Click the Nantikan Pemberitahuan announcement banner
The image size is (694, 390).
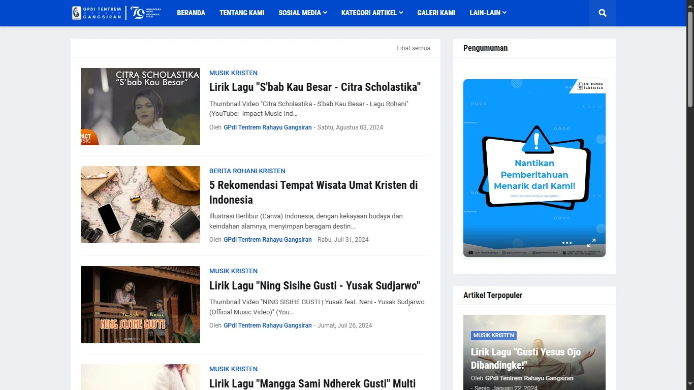[x=534, y=168]
